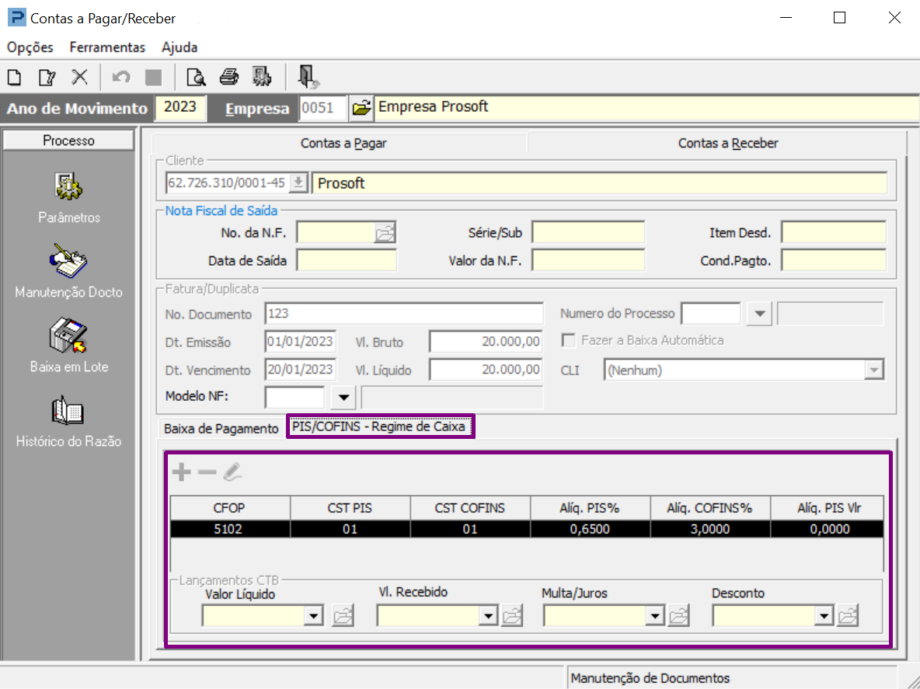Open Parâmetros from the Processo sidebar
Image resolution: width=920 pixels, height=689 pixels.
(x=69, y=187)
